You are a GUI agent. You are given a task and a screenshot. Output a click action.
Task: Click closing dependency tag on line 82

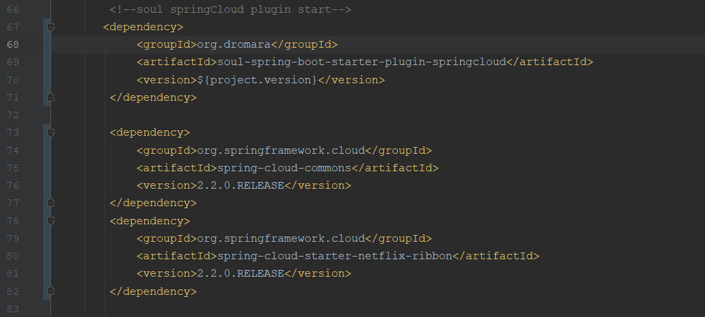[153, 291]
